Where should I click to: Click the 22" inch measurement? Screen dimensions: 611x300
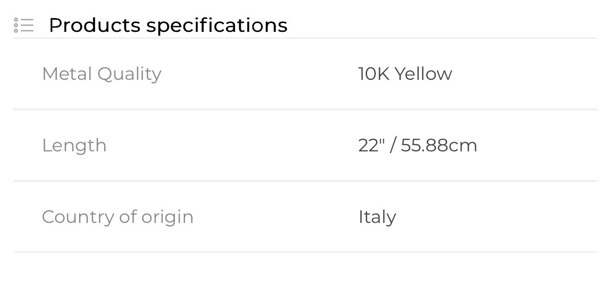371,145
